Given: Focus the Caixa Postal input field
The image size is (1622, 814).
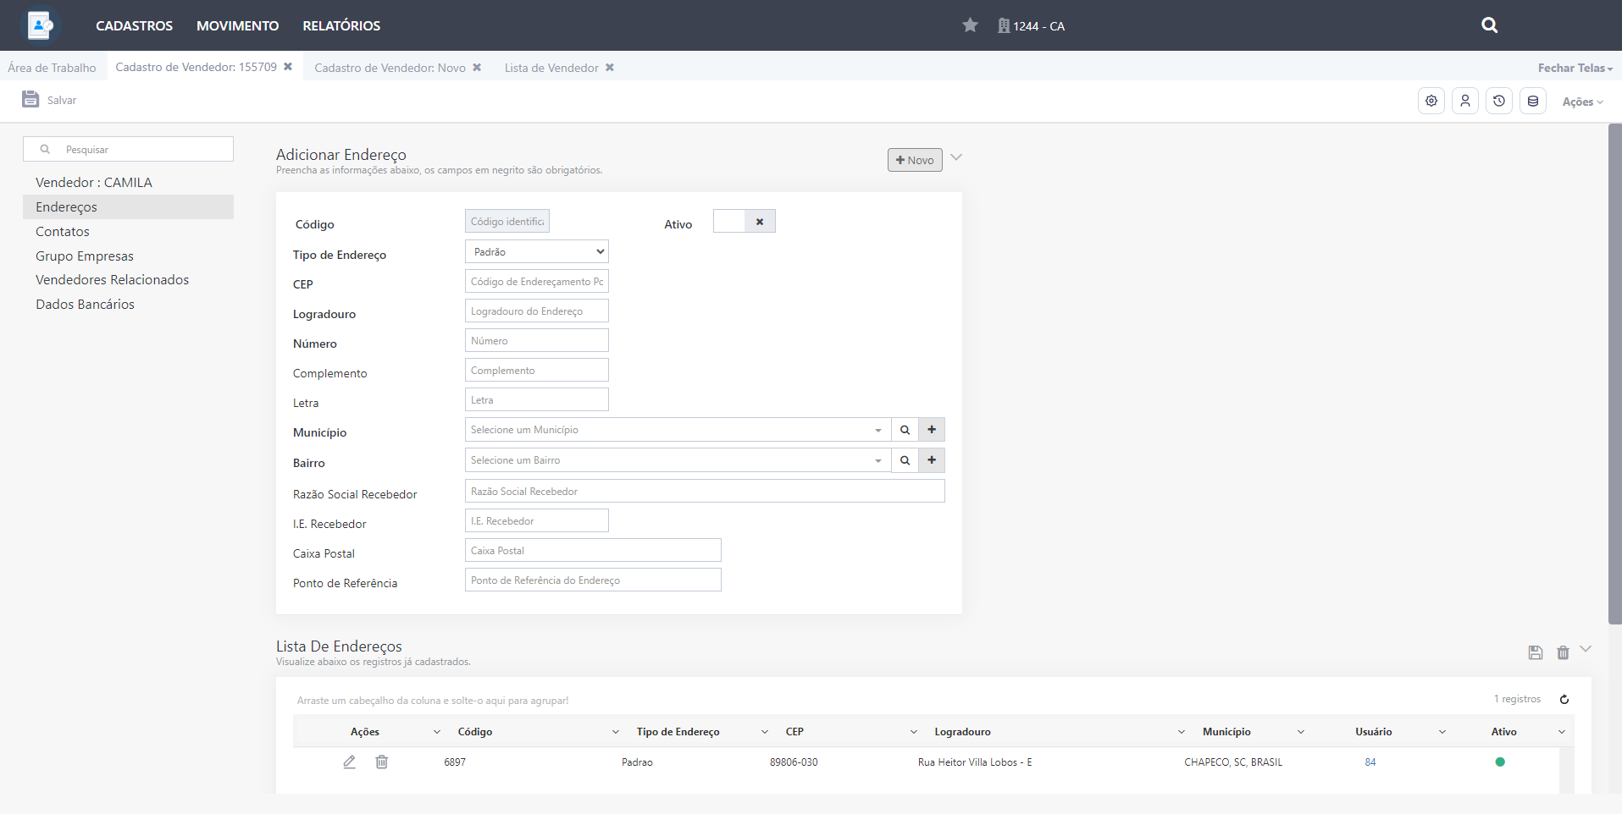Looking at the screenshot, I should pyautogui.click(x=593, y=551).
